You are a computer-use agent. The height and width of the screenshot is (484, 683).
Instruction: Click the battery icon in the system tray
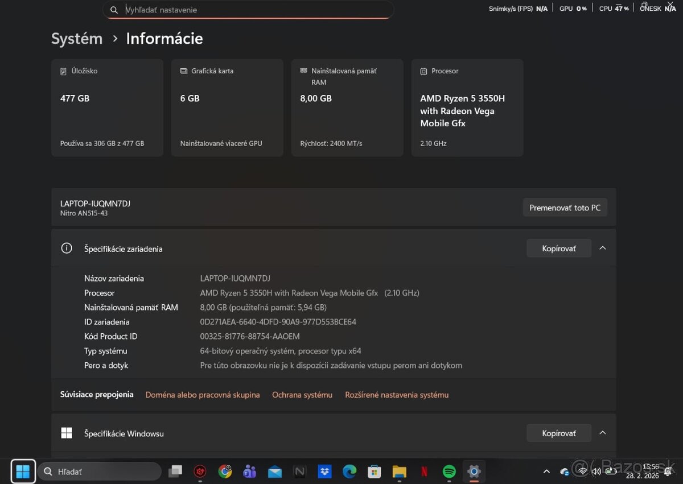[x=611, y=471]
